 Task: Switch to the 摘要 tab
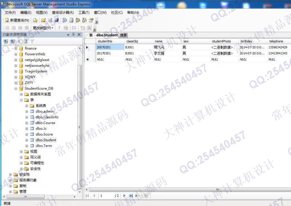click(x=123, y=35)
